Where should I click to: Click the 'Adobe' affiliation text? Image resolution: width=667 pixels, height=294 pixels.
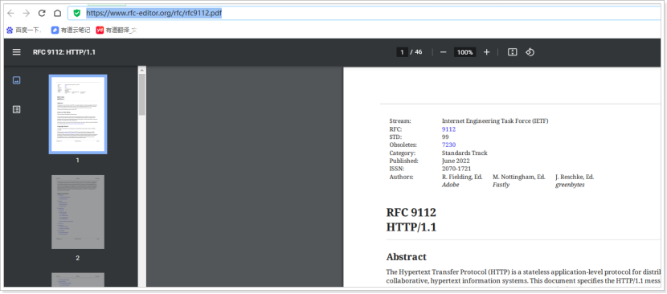451,185
